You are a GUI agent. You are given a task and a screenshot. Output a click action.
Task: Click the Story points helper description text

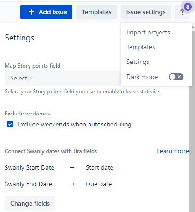click(83, 92)
